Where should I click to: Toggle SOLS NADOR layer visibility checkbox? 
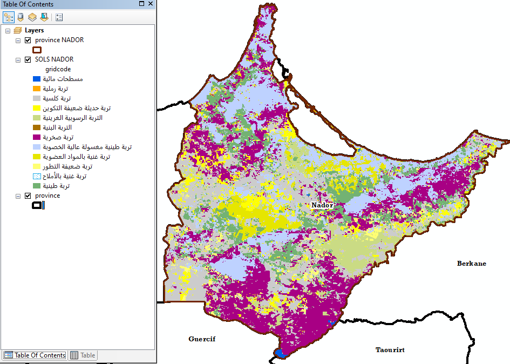(28, 59)
